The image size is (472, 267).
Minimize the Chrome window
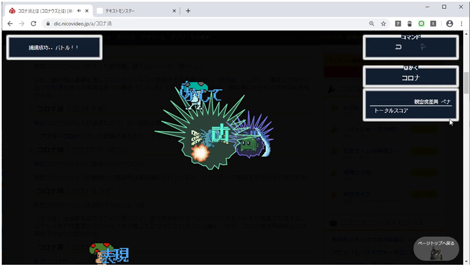(x=427, y=7)
